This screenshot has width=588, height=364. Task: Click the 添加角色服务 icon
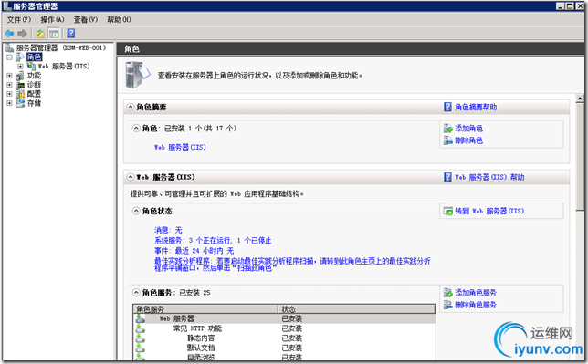coord(448,293)
